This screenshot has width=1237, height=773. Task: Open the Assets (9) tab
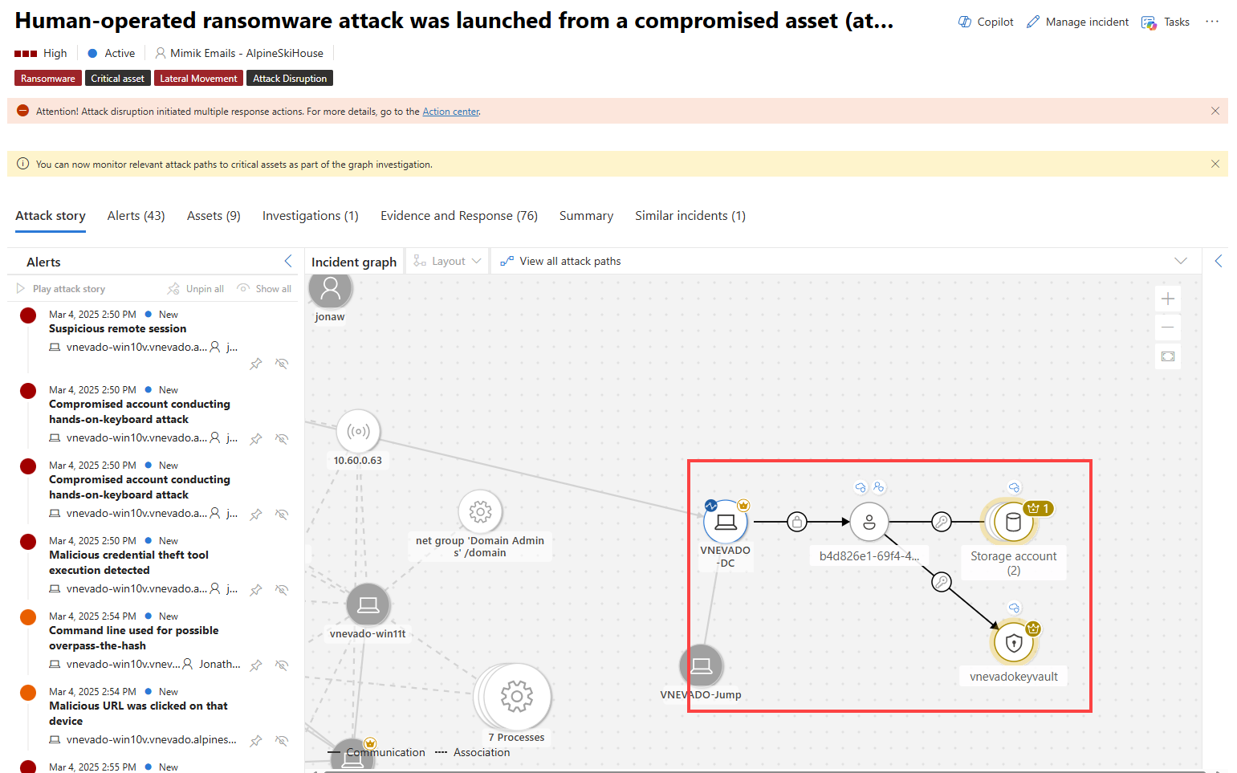point(214,216)
